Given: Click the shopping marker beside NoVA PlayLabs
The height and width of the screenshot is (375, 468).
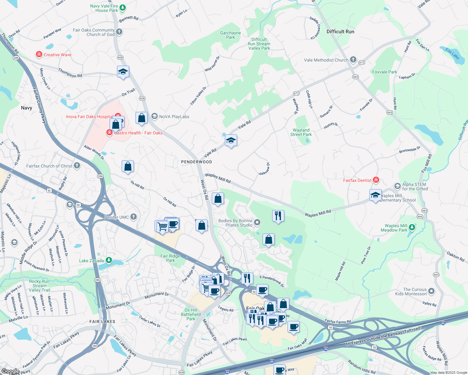Looking at the screenshot, I should point(141,118).
